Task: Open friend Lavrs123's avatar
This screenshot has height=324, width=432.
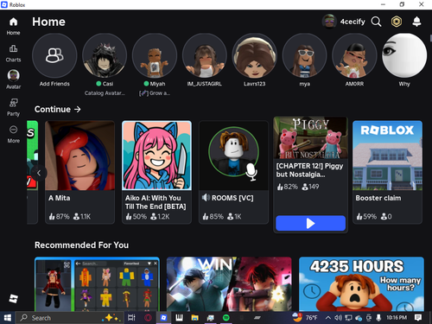Action: [255, 55]
